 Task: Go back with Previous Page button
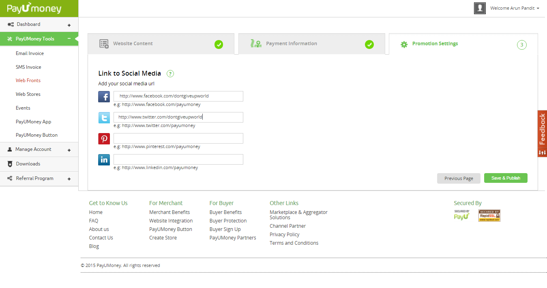click(459, 178)
